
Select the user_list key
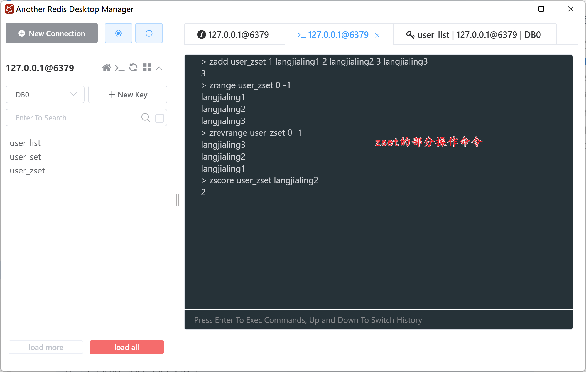pyautogui.click(x=25, y=143)
